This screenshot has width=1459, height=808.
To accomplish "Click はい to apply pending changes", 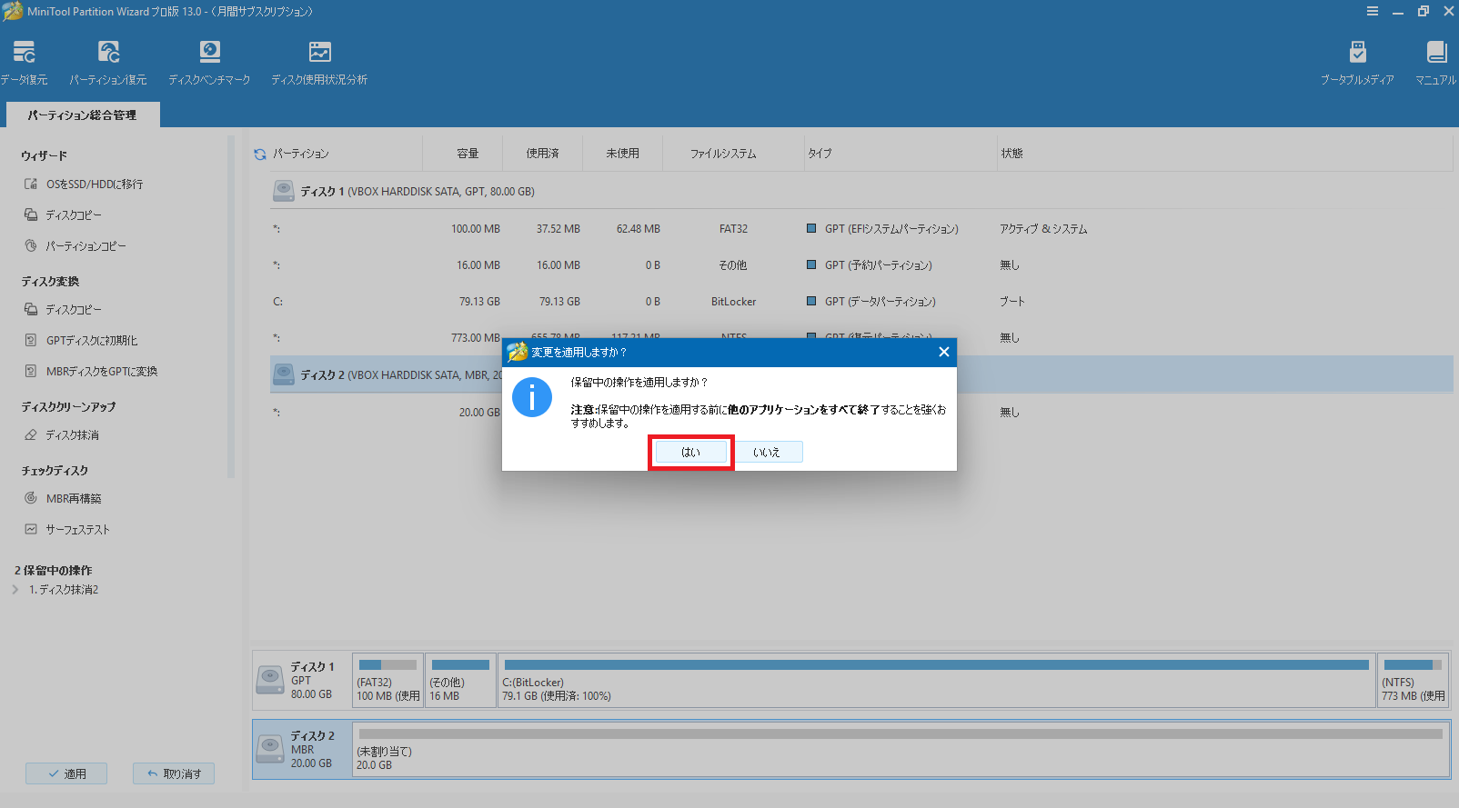I will point(691,452).
